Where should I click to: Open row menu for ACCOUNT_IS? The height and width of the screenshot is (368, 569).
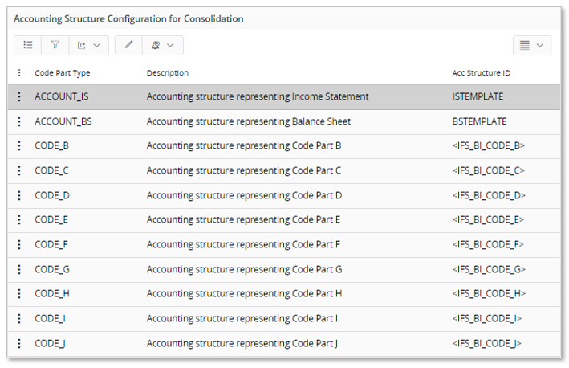tap(19, 97)
